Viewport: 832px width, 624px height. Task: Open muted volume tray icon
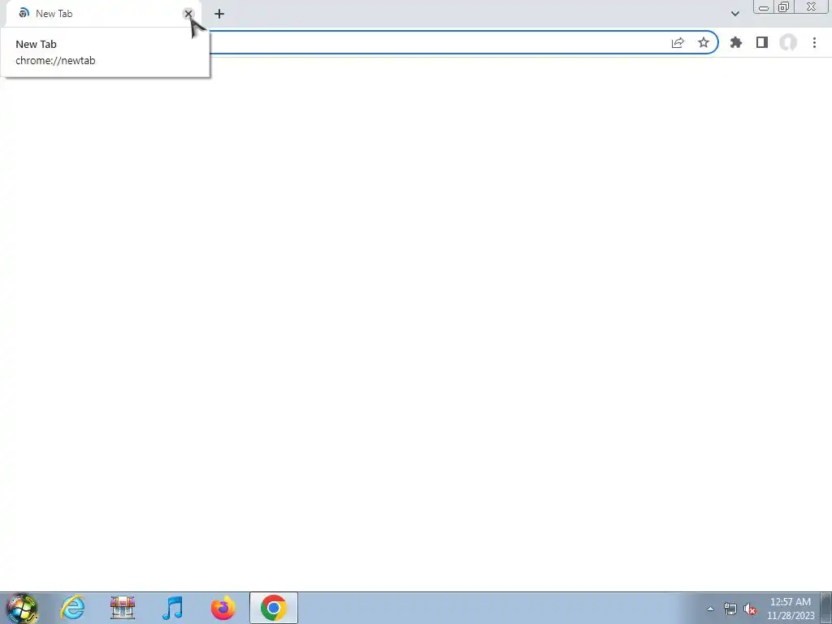(x=750, y=609)
